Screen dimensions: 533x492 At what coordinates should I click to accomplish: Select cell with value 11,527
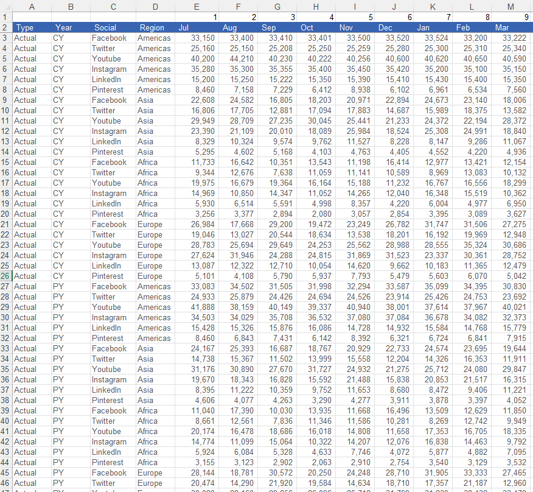(355, 141)
